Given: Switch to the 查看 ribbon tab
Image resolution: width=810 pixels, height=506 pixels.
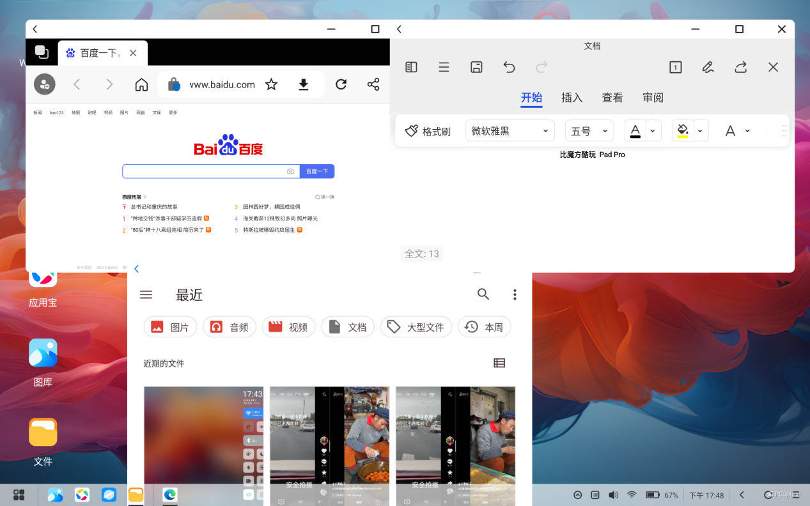Looking at the screenshot, I should coord(612,98).
